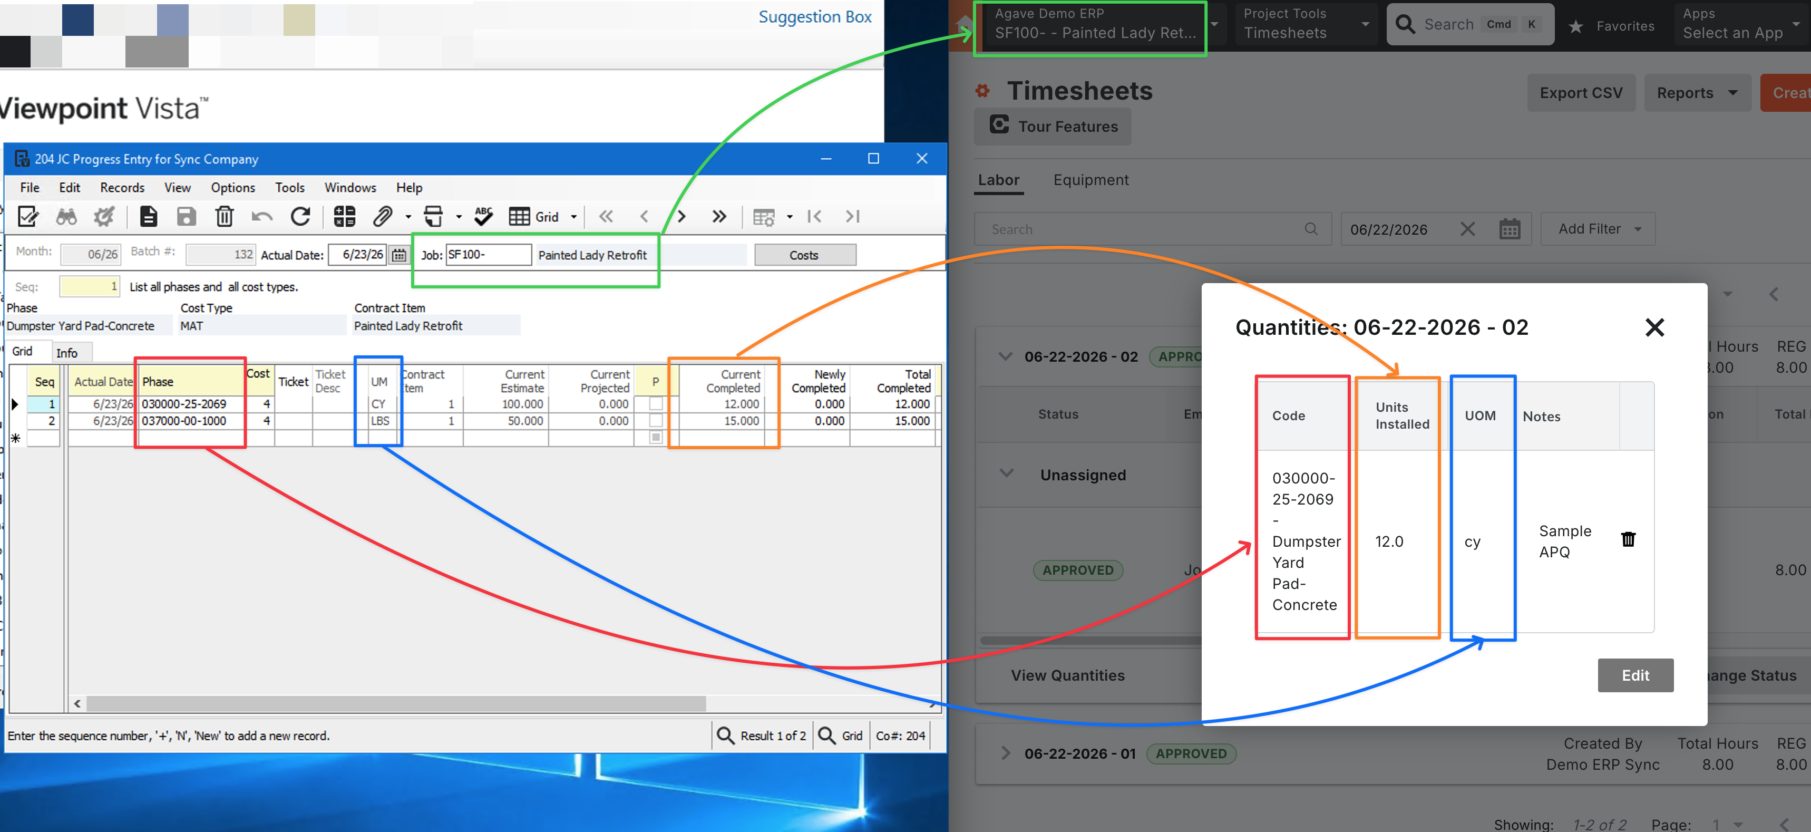Click the Search Cmd K field in top bar
1811x832 pixels.
[x=1470, y=25]
